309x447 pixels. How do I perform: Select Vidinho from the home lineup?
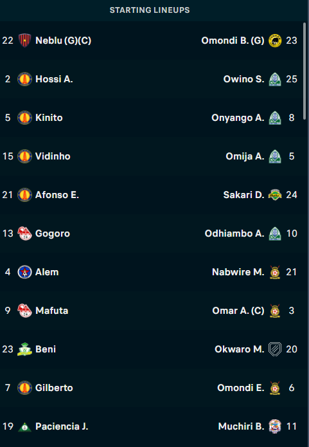[x=53, y=156]
